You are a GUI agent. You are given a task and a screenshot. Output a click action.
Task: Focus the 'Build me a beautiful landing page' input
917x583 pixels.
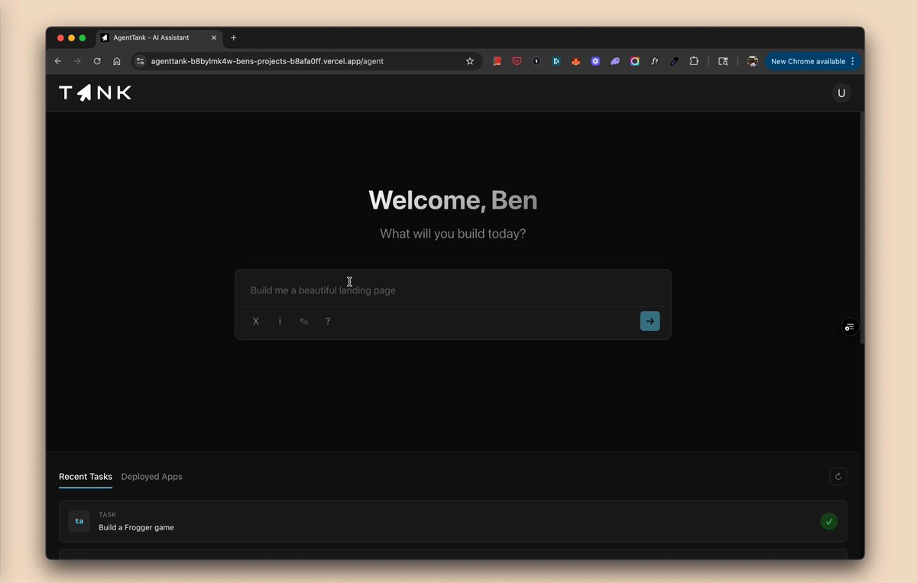(452, 290)
